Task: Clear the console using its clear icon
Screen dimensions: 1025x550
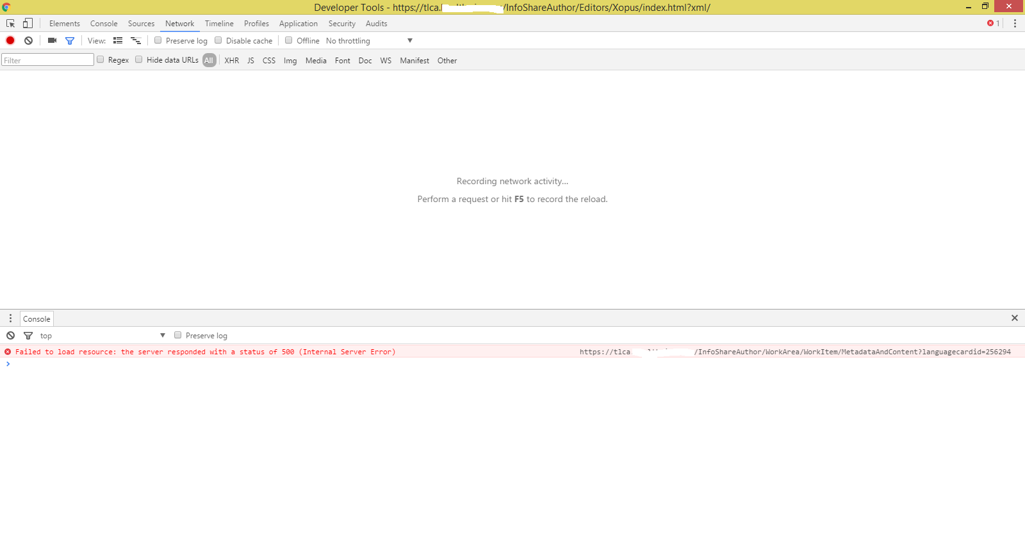Action: (11, 336)
